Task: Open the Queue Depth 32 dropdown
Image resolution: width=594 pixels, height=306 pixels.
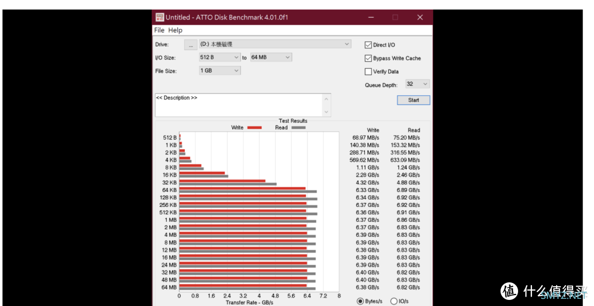Action: click(x=417, y=84)
